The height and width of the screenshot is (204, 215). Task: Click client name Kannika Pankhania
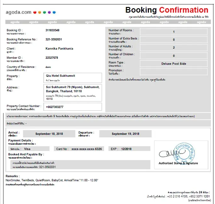click(59, 49)
